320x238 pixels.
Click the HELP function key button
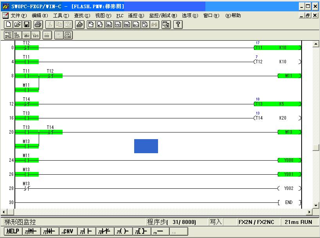click(x=13, y=231)
